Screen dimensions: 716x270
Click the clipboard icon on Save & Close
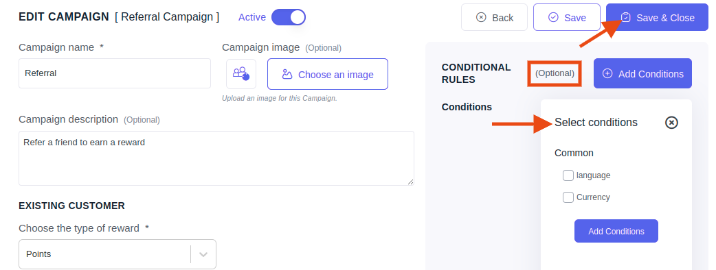(625, 17)
